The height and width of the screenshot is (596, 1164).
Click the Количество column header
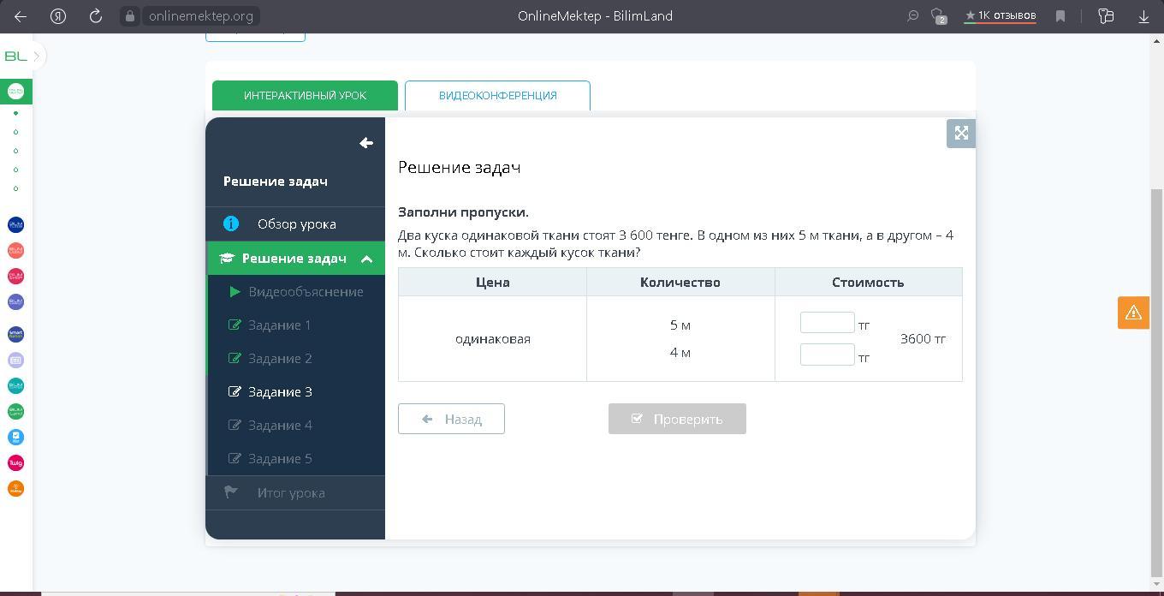(x=680, y=282)
